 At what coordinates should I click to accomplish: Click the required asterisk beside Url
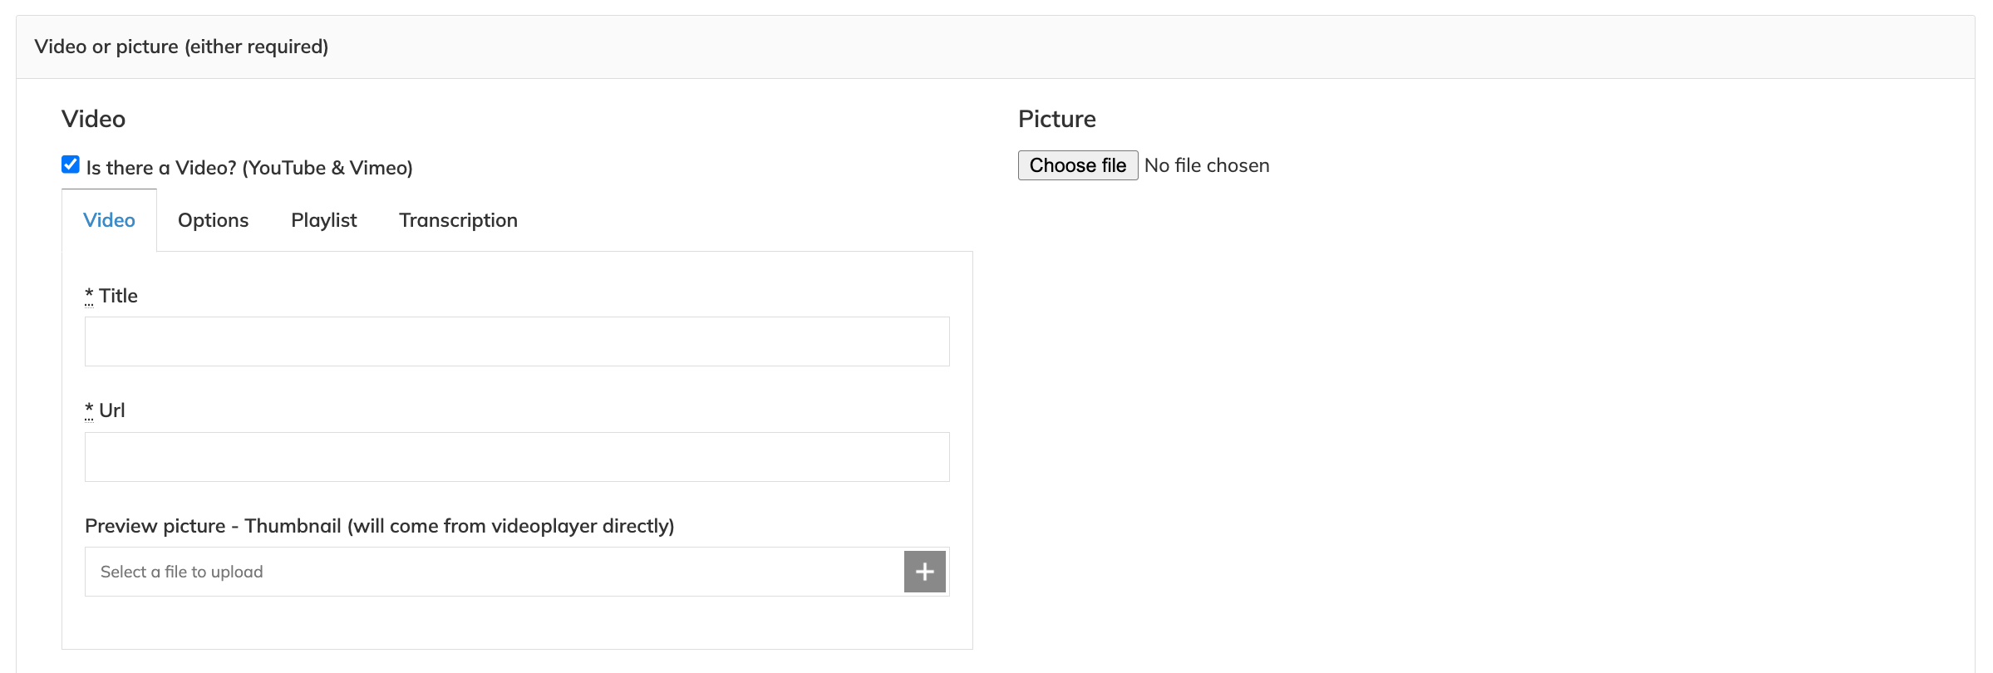click(x=89, y=410)
